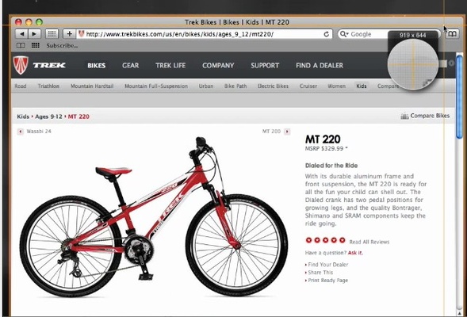
Task: Show bookmarks with the open-book bar icon
Action: 21,45
